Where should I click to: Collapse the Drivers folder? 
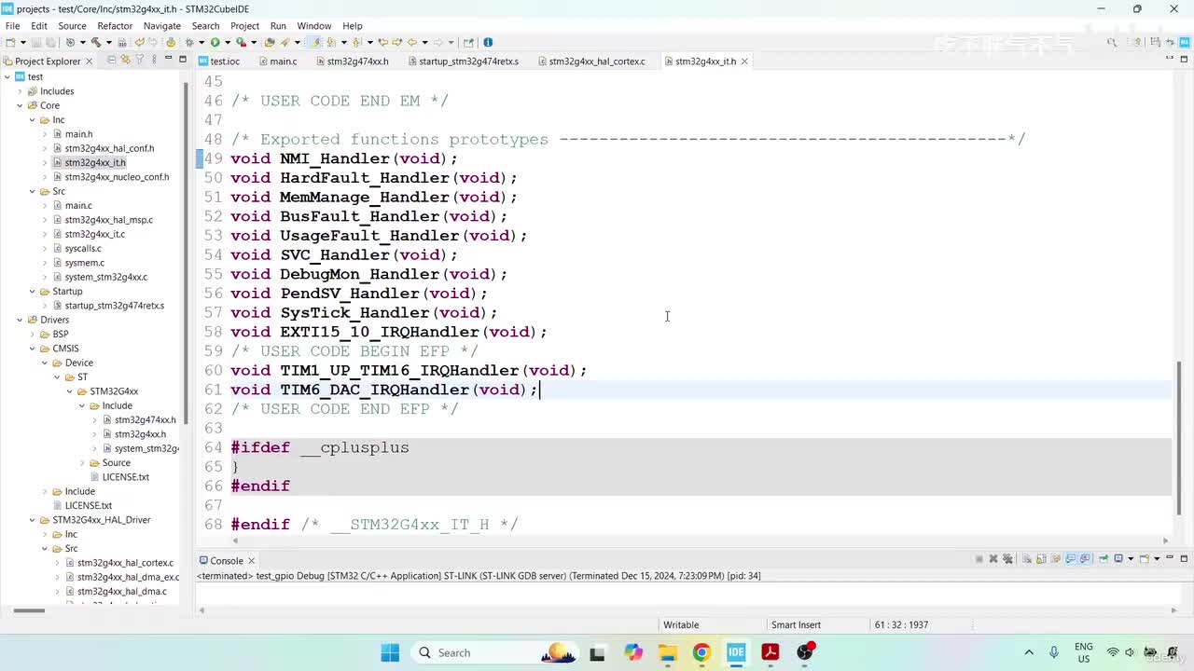tap(20, 320)
